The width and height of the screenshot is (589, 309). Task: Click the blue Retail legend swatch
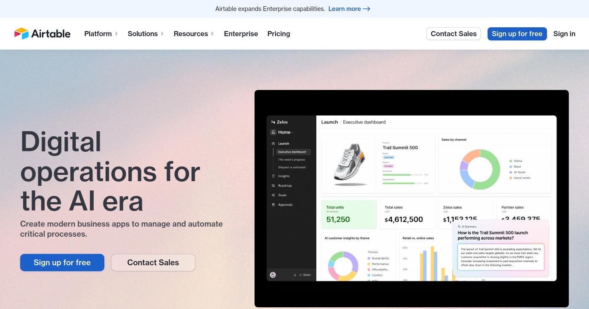pyautogui.click(x=511, y=166)
